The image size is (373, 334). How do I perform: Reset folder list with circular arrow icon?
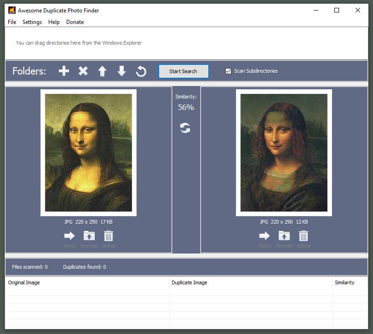[141, 71]
